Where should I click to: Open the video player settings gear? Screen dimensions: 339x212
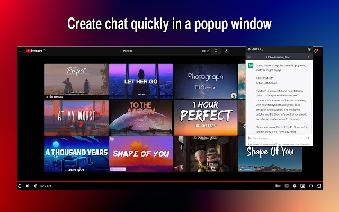(295, 186)
